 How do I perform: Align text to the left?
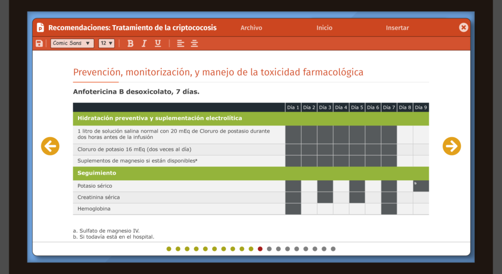click(180, 44)
